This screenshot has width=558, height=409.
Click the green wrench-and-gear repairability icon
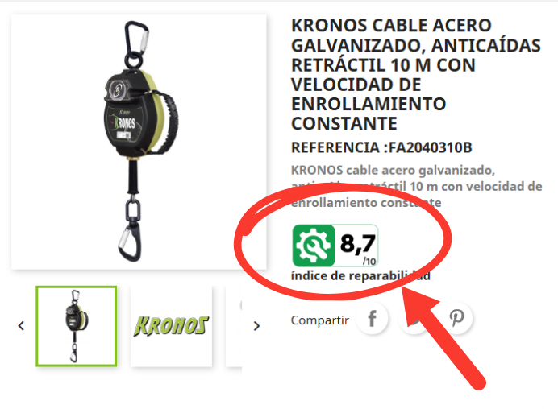(x=314, y=246)
